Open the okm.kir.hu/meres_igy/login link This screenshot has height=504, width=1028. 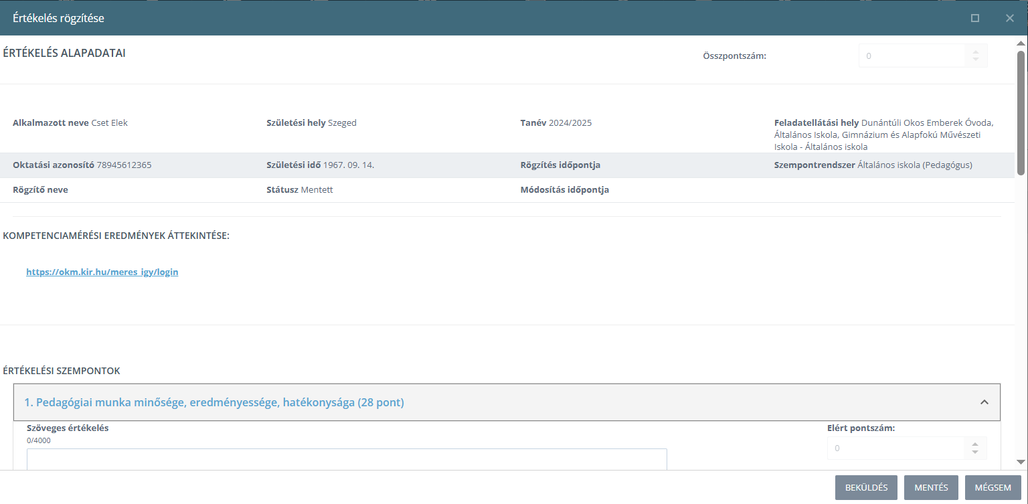tap(102, 272)
